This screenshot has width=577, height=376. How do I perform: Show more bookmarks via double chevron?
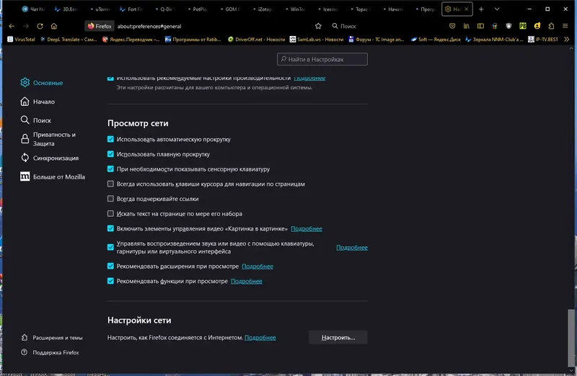[x=567, y=40]
